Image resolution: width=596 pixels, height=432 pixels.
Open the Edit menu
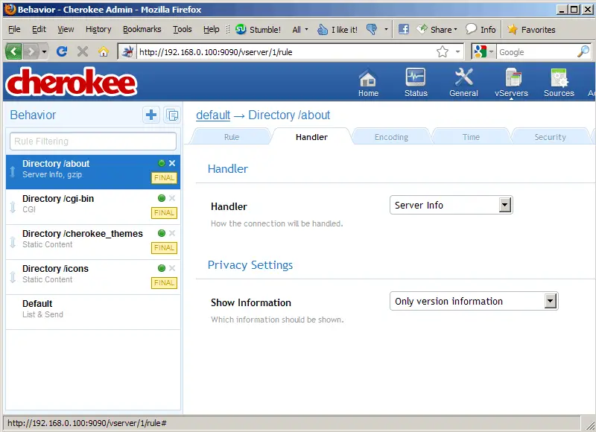click(x=39, y=29)
